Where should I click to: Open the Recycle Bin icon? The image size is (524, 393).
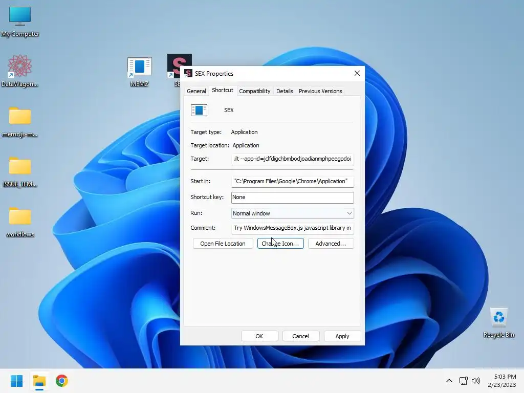498,323
